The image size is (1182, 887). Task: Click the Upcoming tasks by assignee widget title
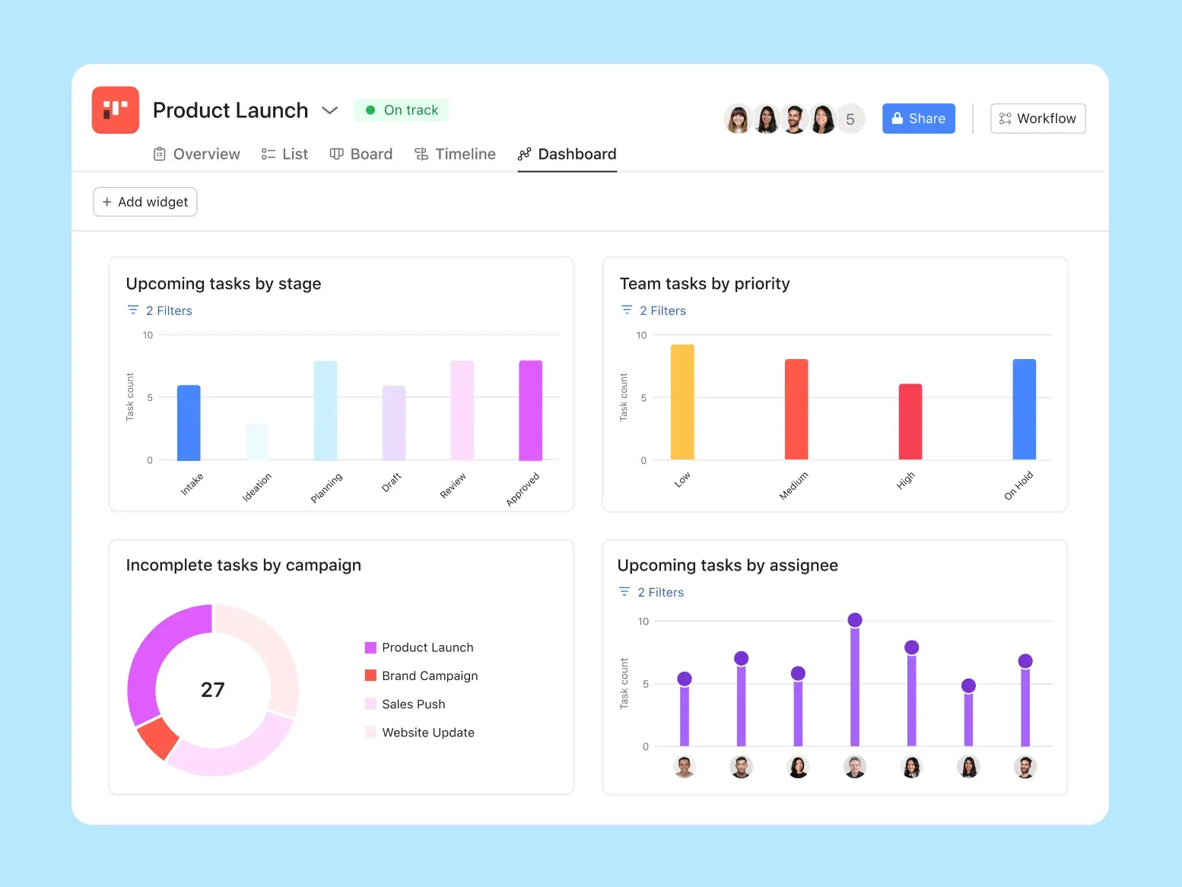728,565
